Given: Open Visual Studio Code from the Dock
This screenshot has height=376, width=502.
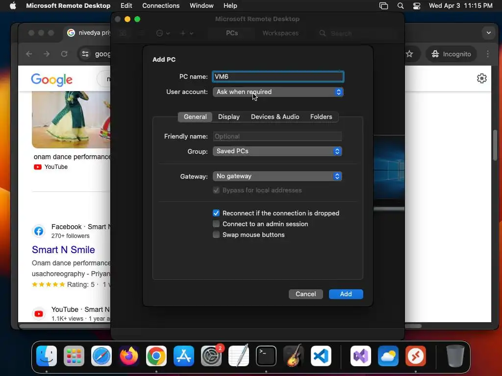Looking at the screenshot, I should 321,356.
